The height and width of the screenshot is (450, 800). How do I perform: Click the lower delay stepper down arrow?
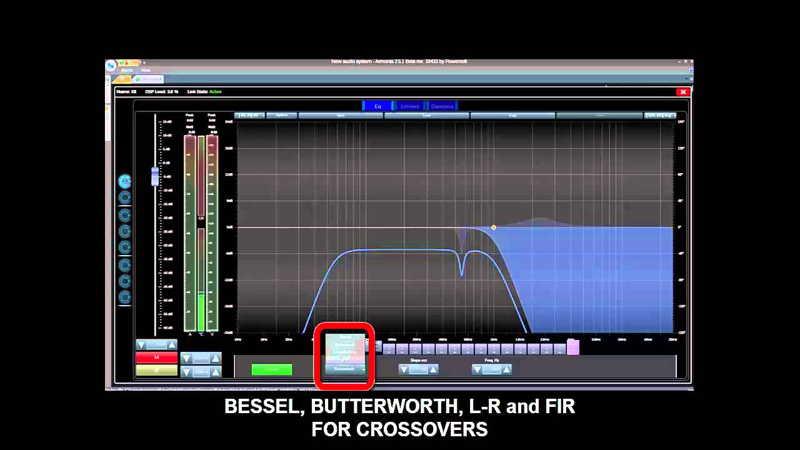point(186,372)
